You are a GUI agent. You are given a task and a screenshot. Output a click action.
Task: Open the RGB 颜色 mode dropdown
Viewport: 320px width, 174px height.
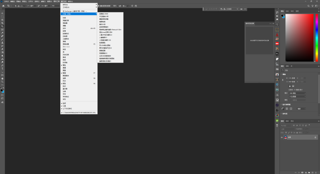tap(297, 93)
